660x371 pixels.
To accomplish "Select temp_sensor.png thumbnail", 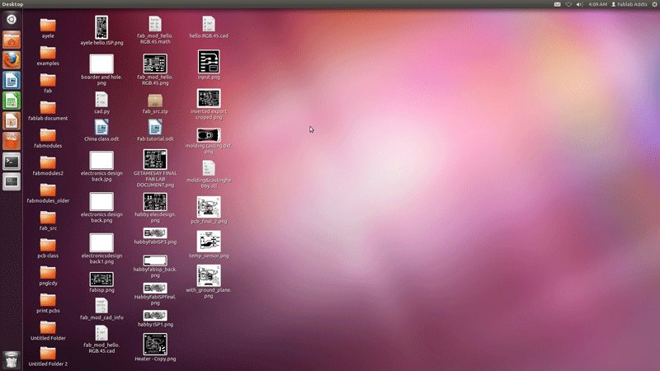I will pyautogui.click(x=209, y=241).
